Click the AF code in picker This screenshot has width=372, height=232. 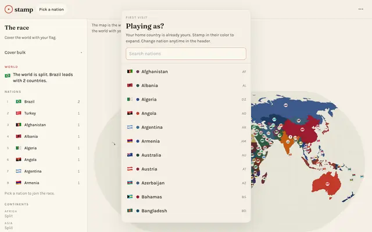(244, 72)
